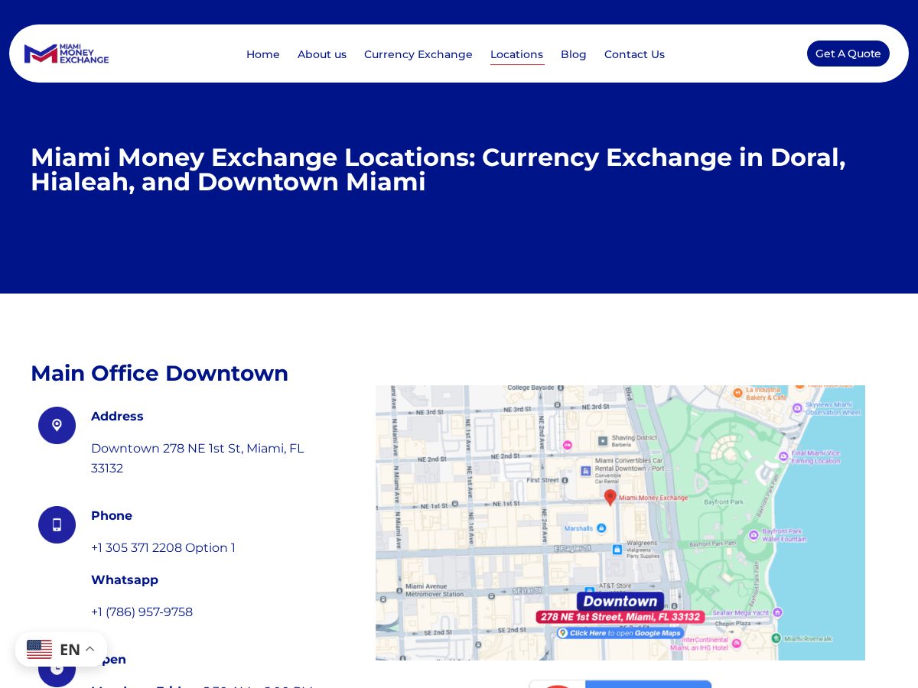Image resolution: width=918 pixels, height=688 pixels.
Task: Select the Locations menu item
Action: tap(517, 54)
